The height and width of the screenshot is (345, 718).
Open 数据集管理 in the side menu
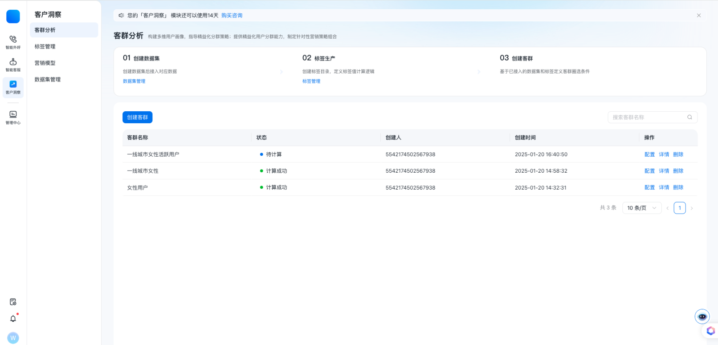click(48, 80)
